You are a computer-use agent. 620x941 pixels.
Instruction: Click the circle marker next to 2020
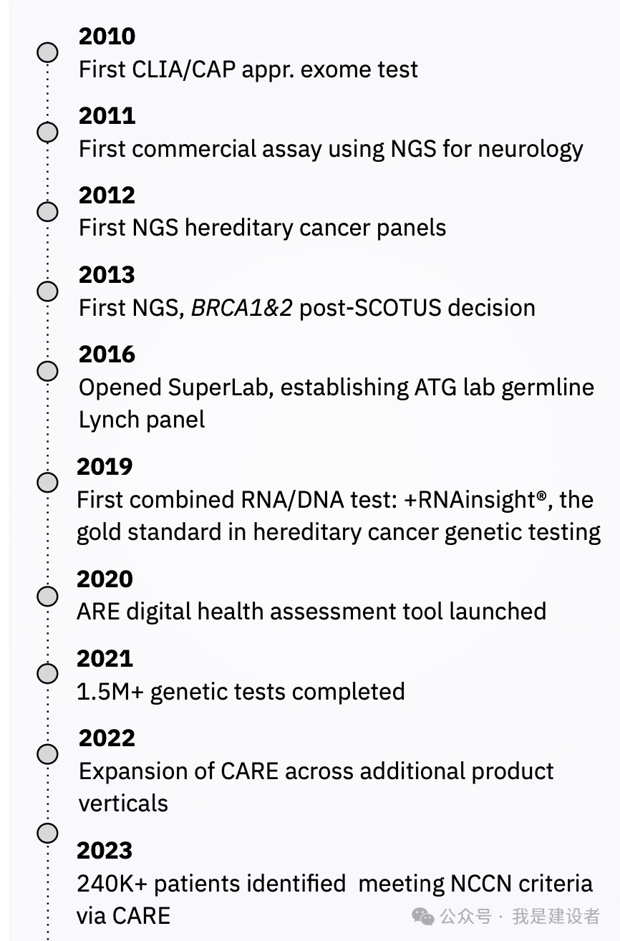pos(47,596)
